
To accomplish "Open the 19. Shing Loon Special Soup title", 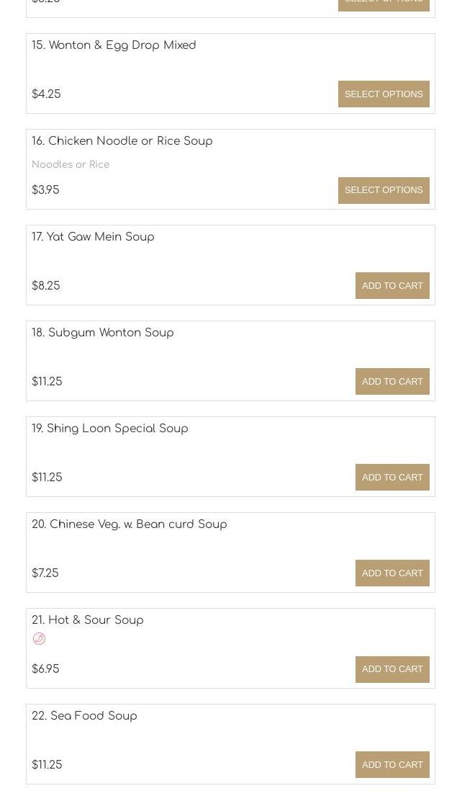I will tap(109, 429).
